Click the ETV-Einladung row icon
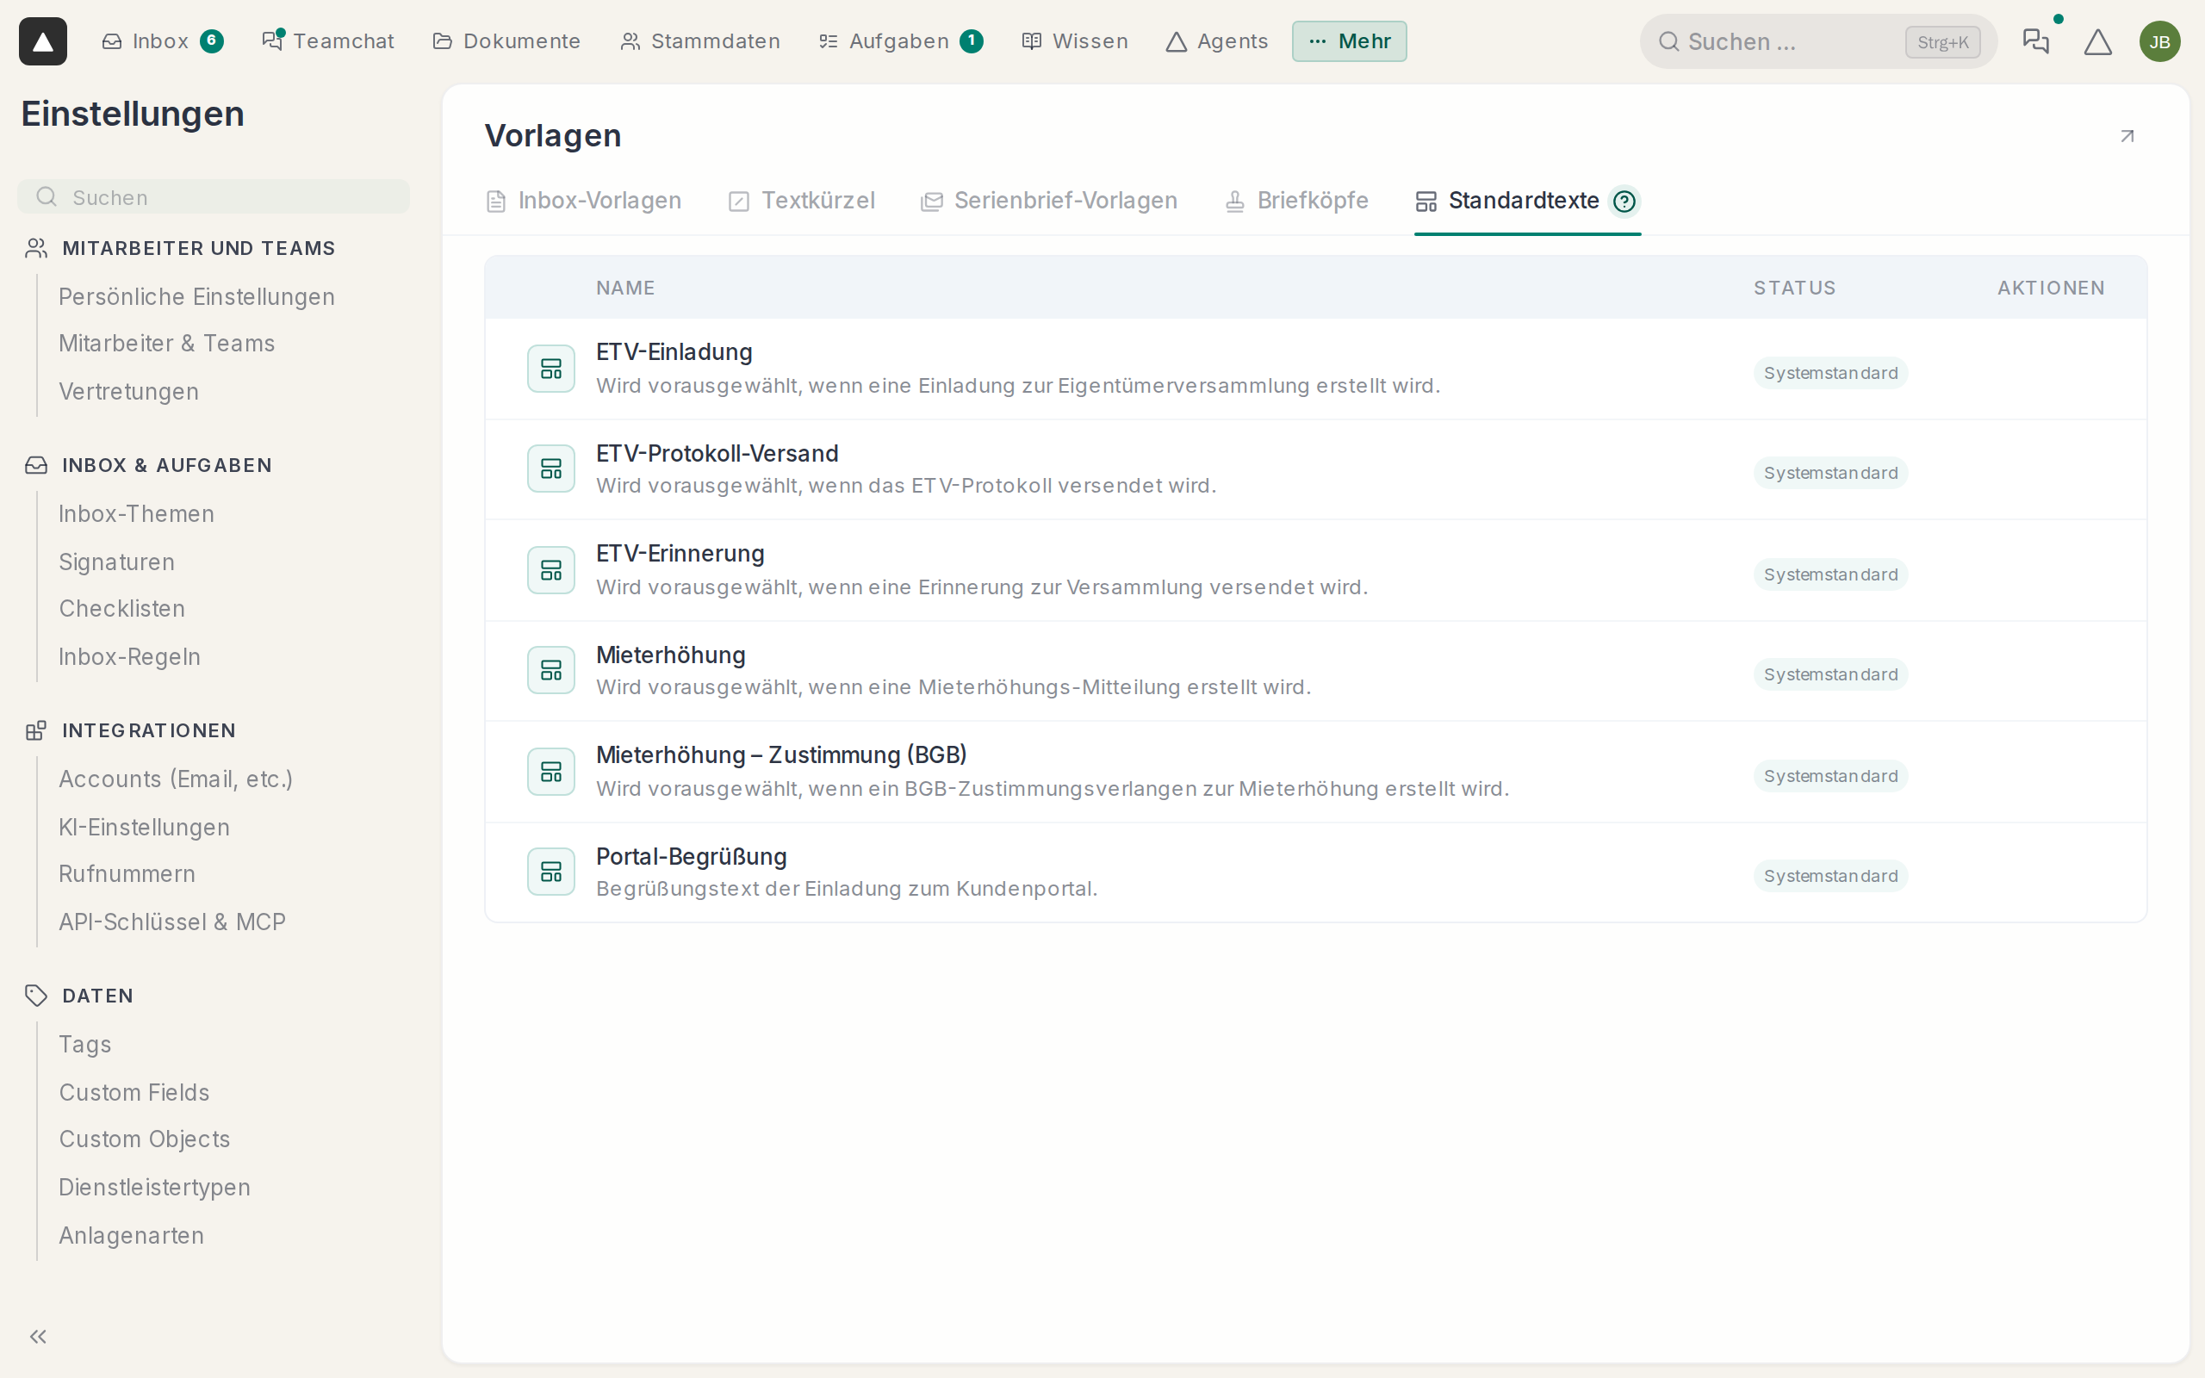This screenshot has height=1378, width=2205. (x=551, y=369)
